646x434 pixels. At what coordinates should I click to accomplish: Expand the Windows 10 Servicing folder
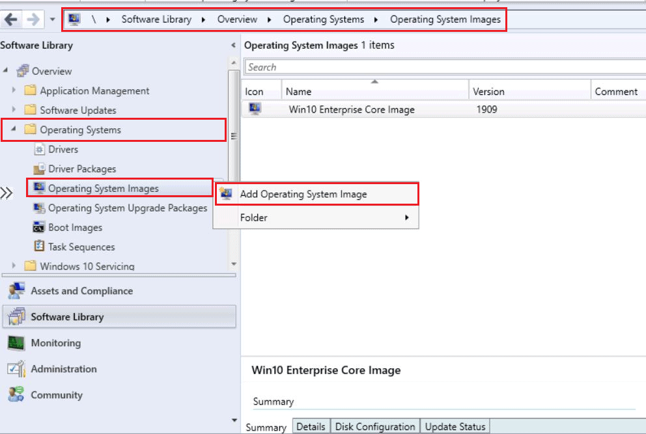coord(14,265)
